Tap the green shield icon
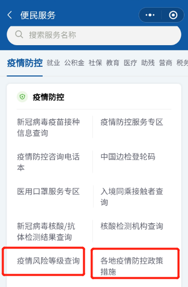 (x=22, y=97)
